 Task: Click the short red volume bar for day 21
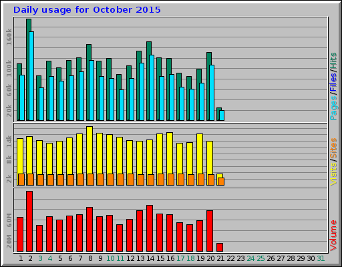[220, 248]
